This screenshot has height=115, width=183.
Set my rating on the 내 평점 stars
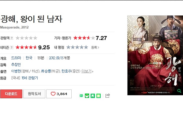[77, 47]
